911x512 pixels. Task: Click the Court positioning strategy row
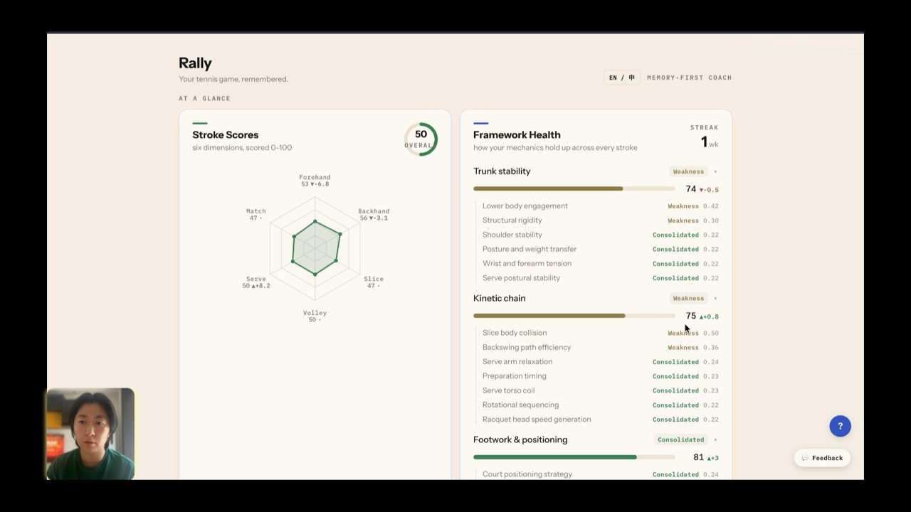[600, 474]
